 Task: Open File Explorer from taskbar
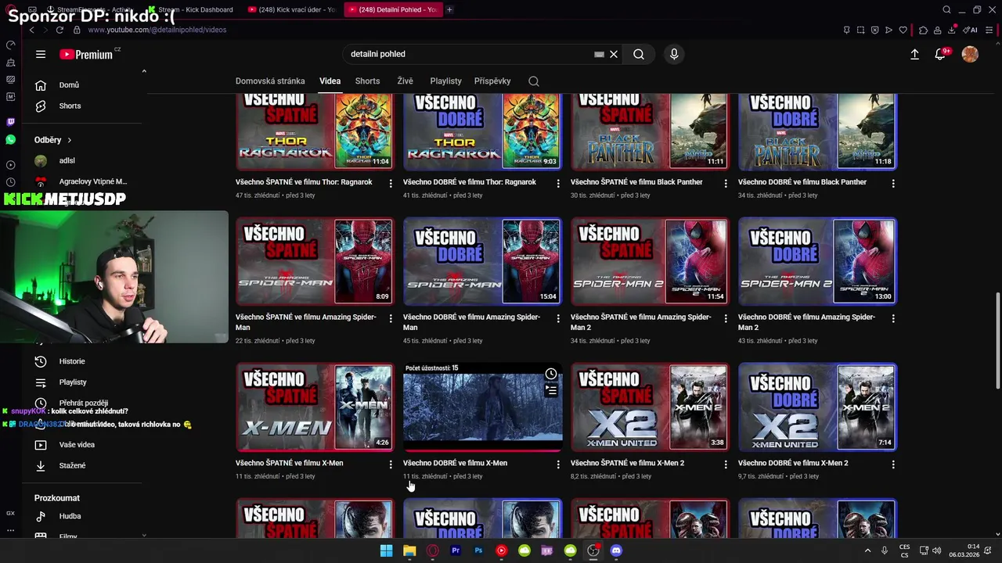point(409,550)
